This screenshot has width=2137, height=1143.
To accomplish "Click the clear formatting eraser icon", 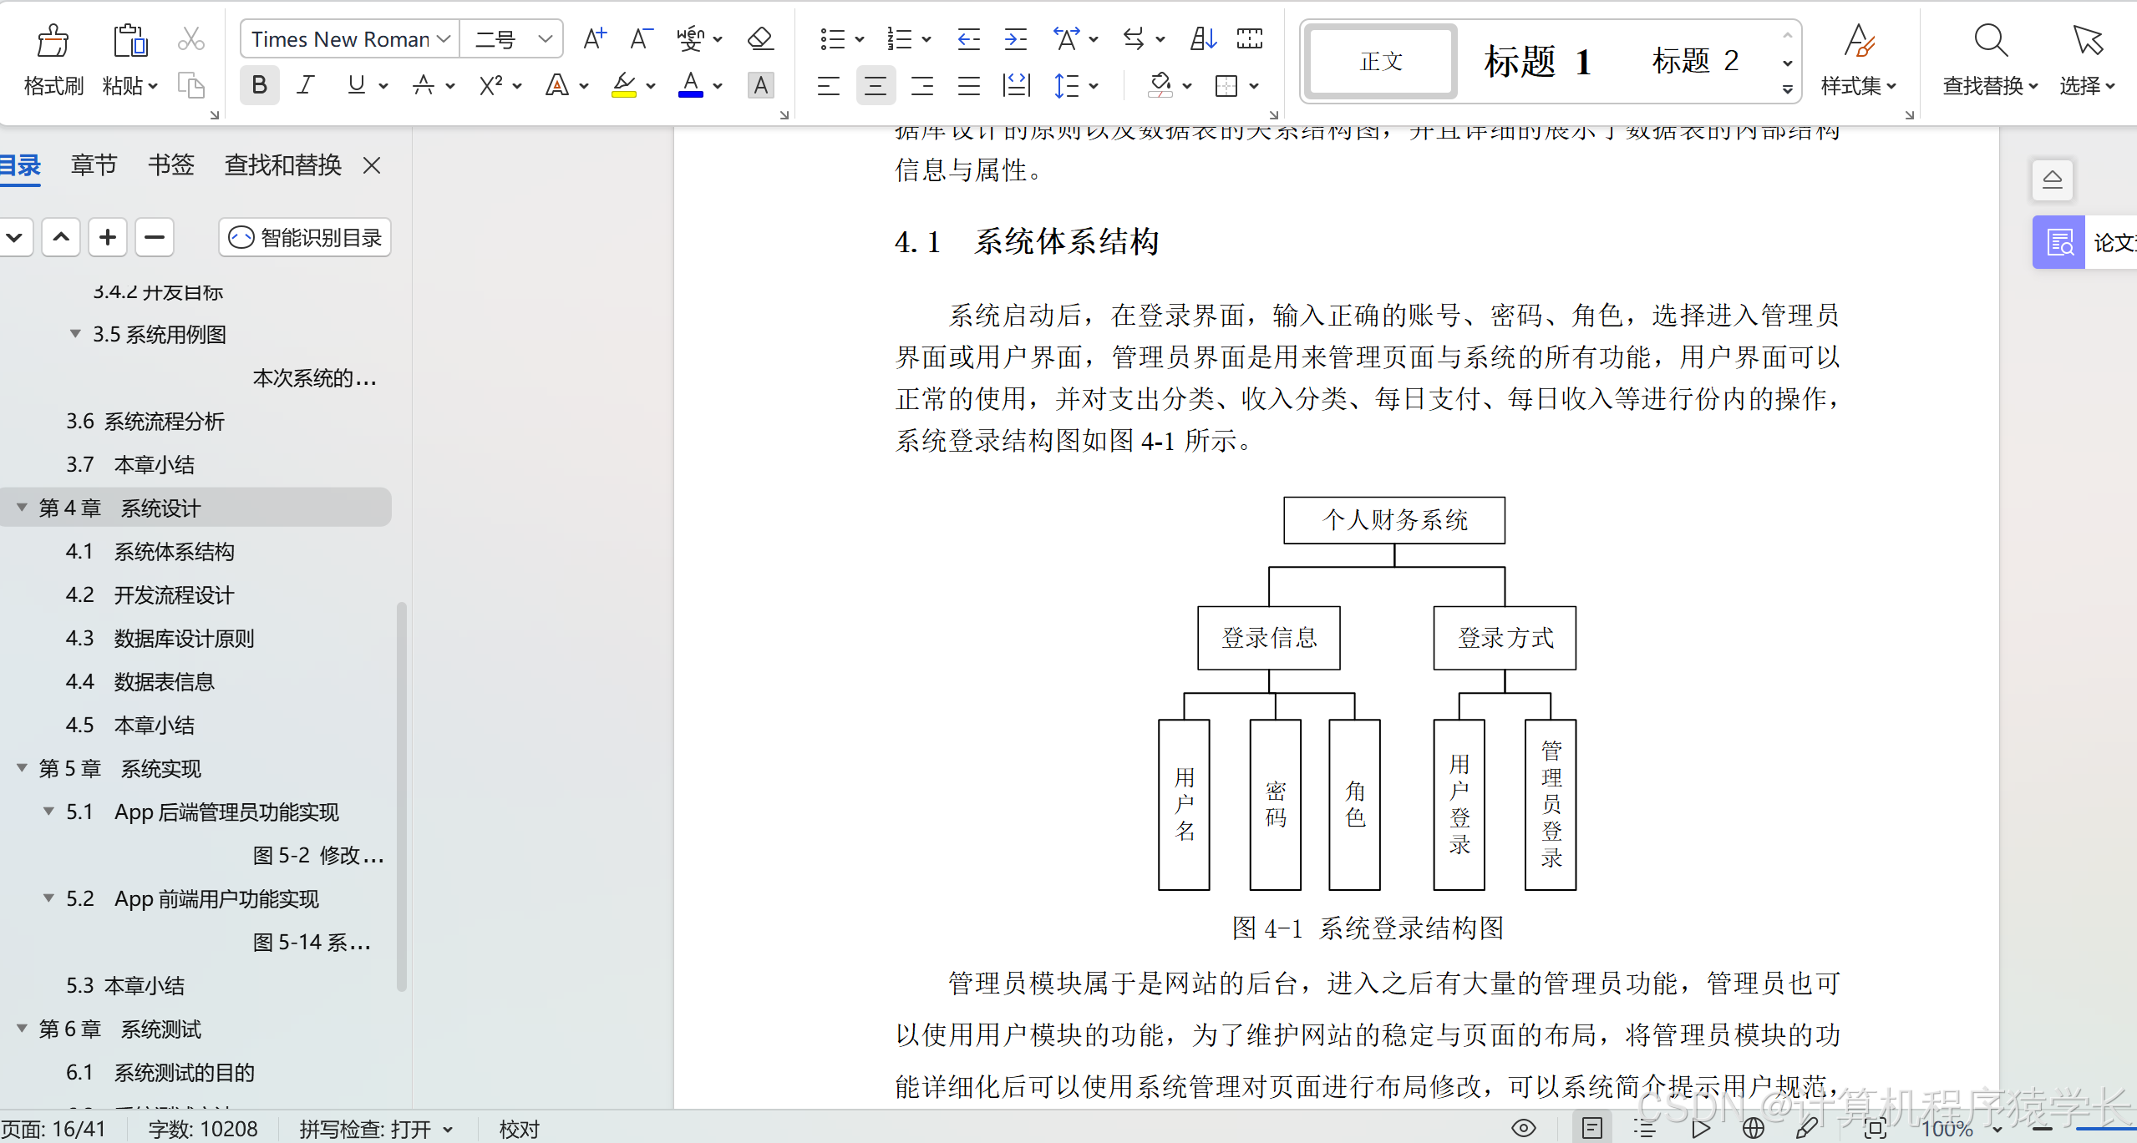I will 759,38.
